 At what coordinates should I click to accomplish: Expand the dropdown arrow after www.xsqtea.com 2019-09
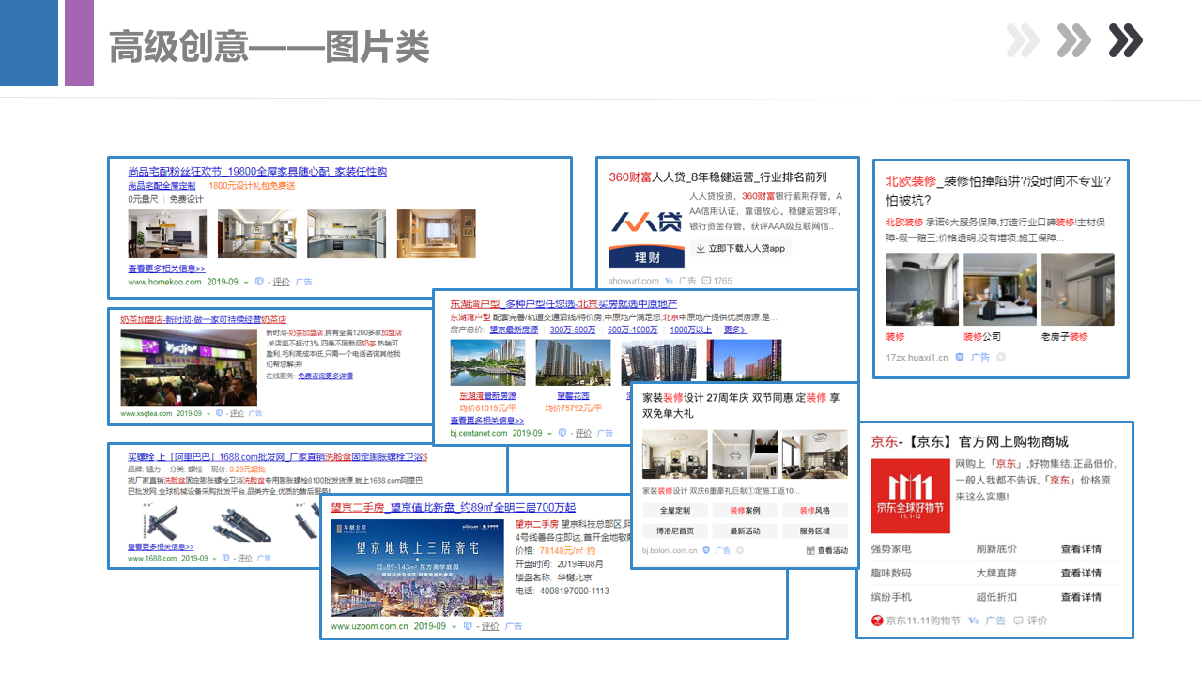point(209,413)
